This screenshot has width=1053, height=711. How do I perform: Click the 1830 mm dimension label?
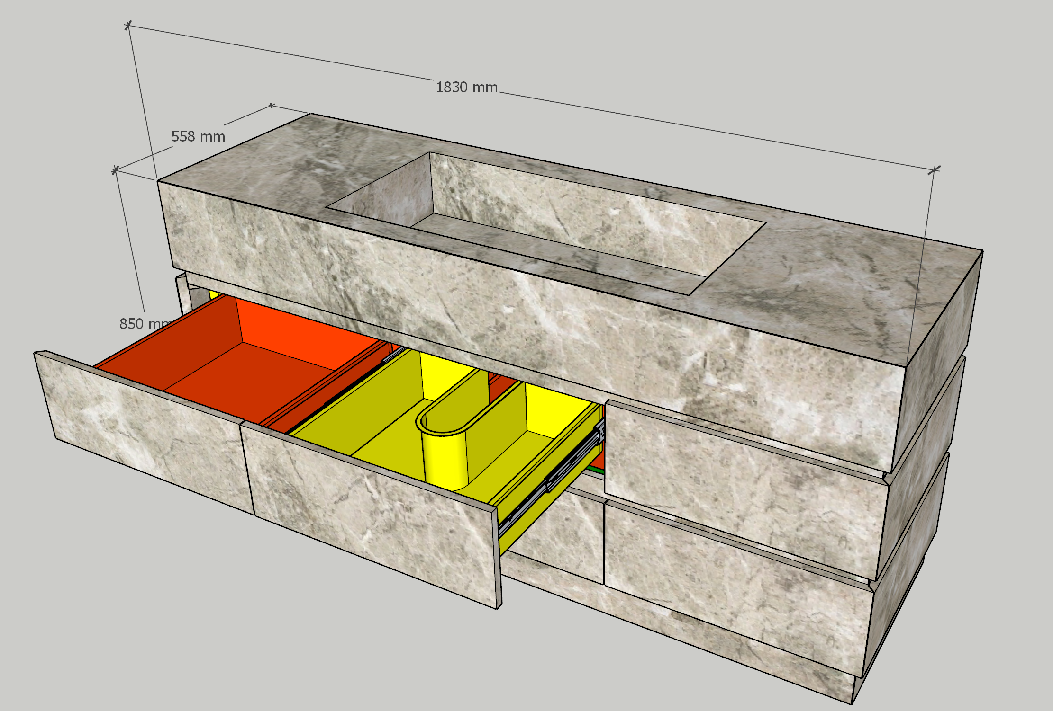(466, 88)
